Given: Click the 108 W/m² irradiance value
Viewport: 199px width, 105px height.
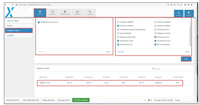Looking at the screenshot, I should [158, 83].
